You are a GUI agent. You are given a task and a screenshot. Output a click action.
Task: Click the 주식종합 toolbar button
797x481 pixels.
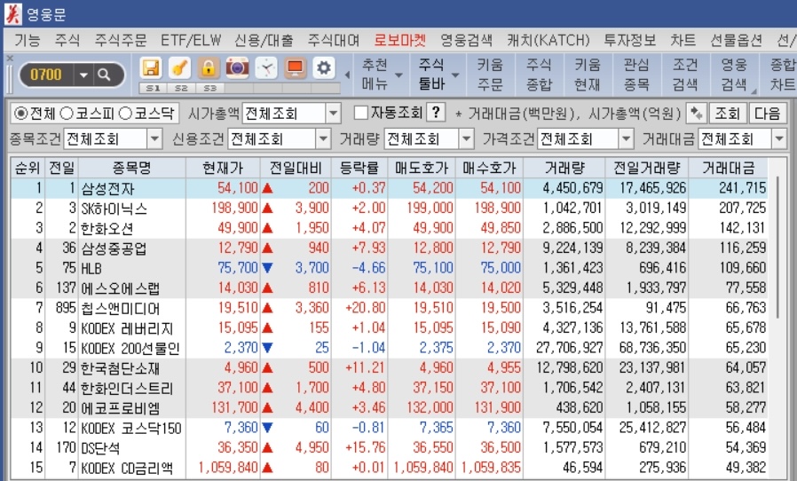tap(539, 75)
